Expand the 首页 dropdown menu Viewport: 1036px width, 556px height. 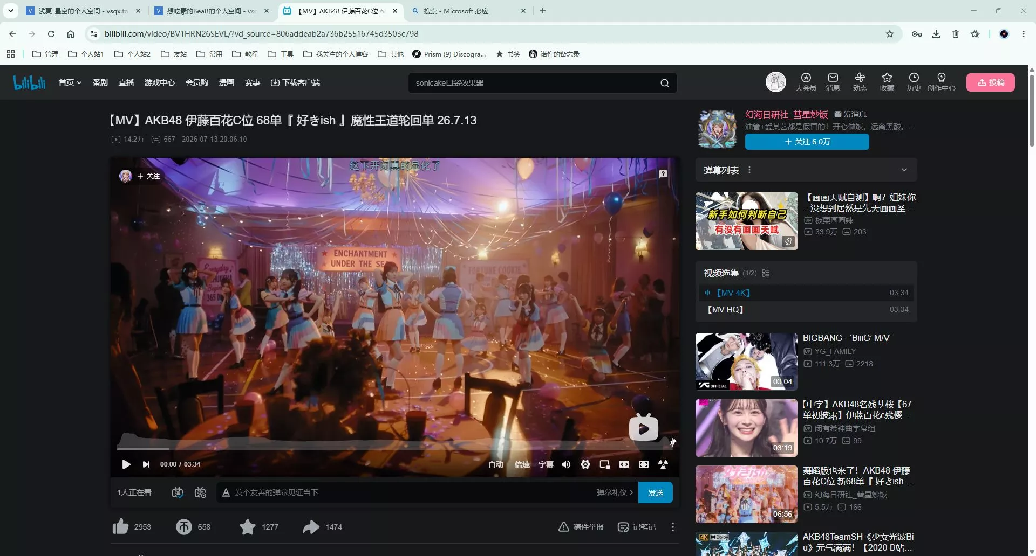[70, 82]
